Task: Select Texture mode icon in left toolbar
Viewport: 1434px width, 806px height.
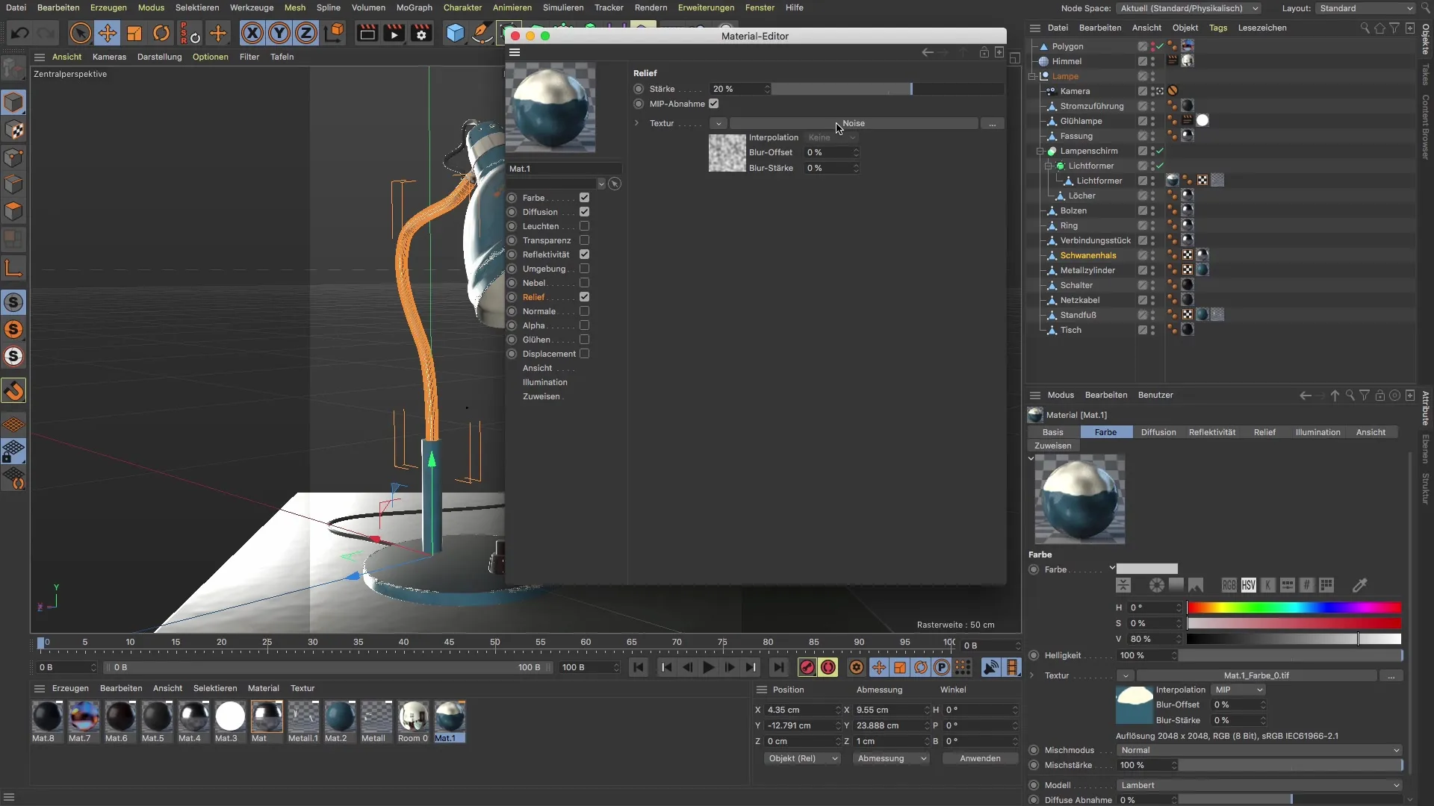Action: (x=13, y=130)
